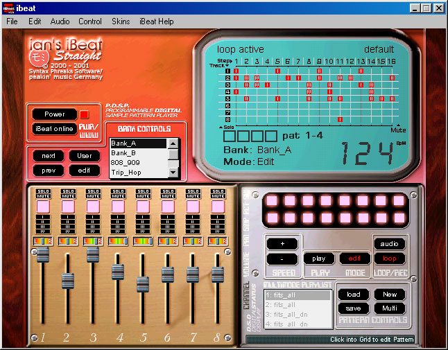Hit the pink sample pad on channel 1
The height and width of the screenshot is (350, 448).
43,207
